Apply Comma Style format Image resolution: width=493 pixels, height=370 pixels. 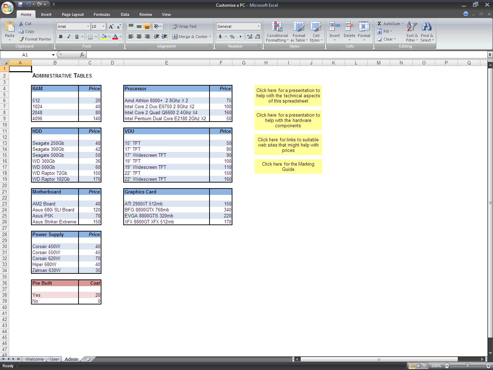point(240,37)
